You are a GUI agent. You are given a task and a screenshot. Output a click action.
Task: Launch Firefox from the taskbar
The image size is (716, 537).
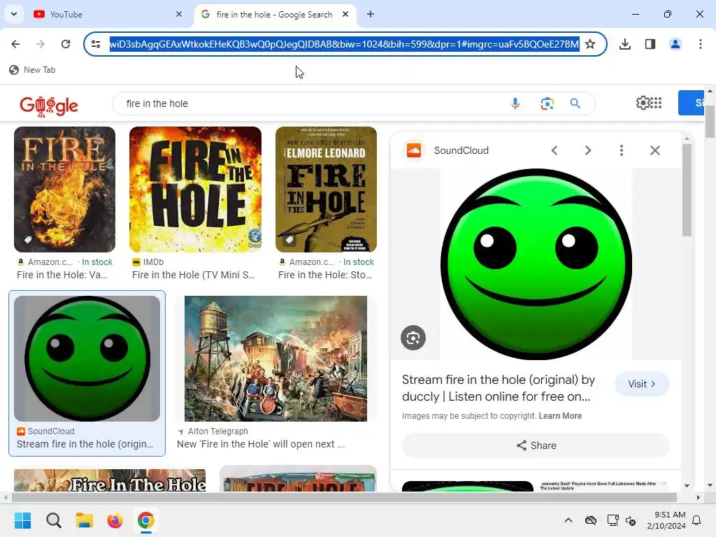coord(115,520)
